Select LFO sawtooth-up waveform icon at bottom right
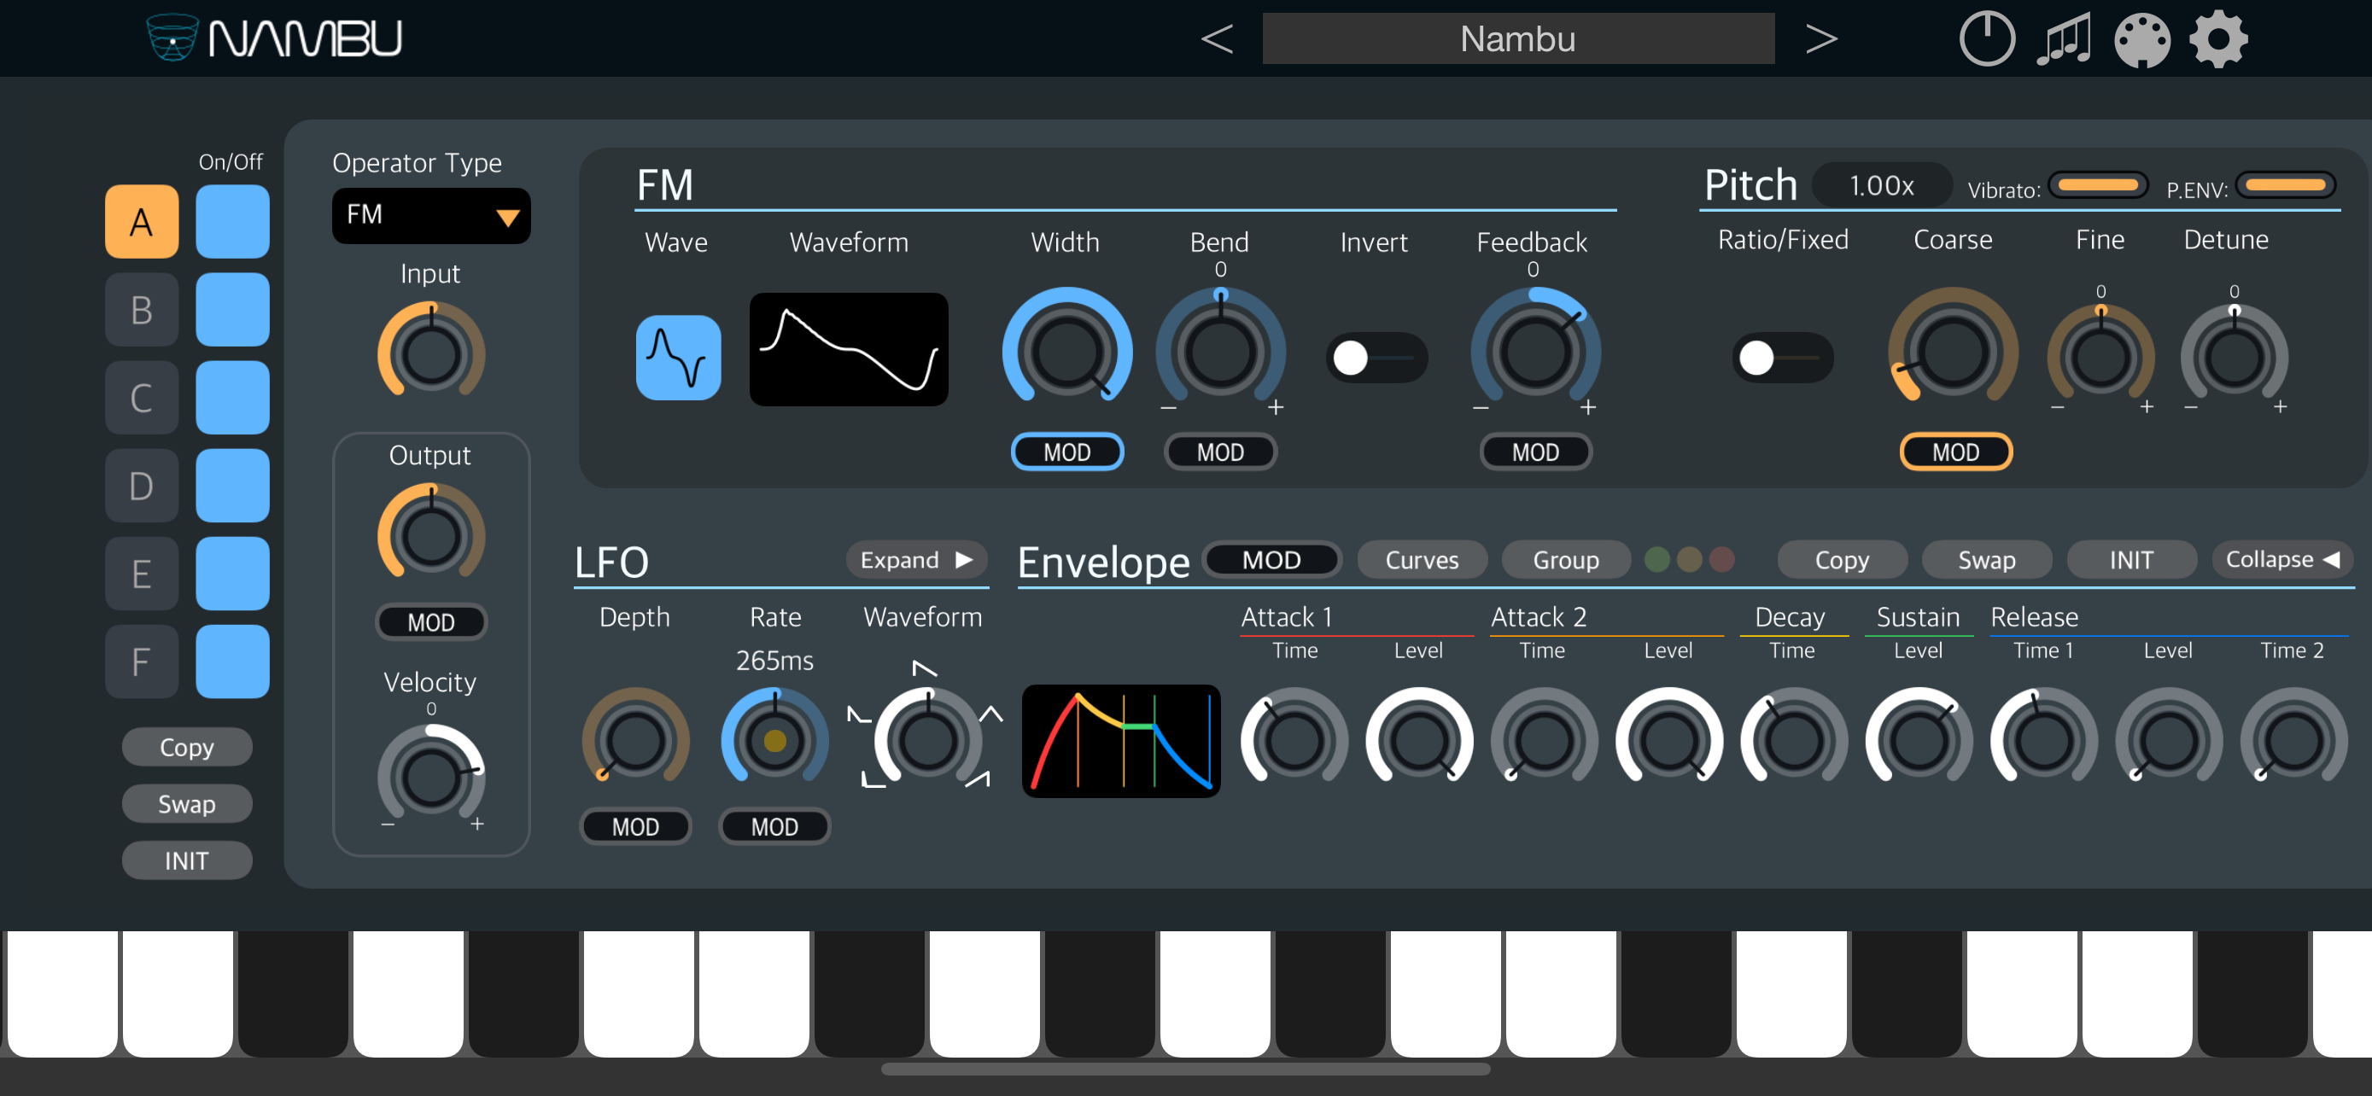This screenshot has height=1096, width=2372. pos(978,779)
